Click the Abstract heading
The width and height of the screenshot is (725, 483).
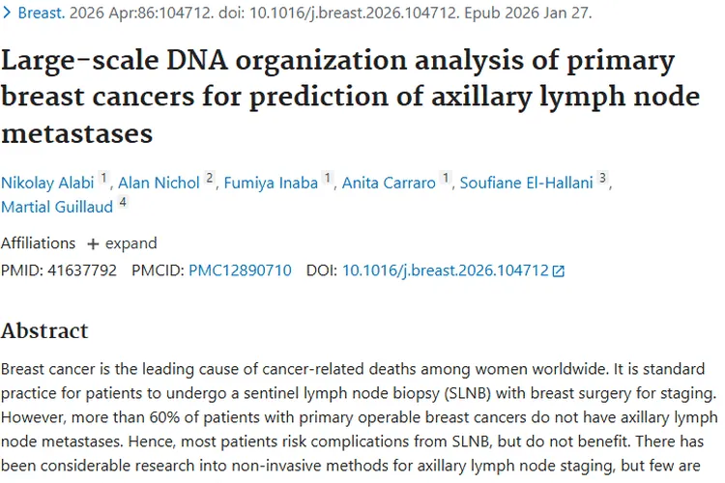[x=44, y=330]
